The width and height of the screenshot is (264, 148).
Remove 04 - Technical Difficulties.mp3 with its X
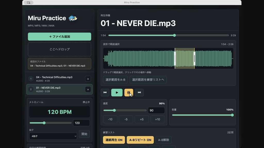click(x=88, y=79)
